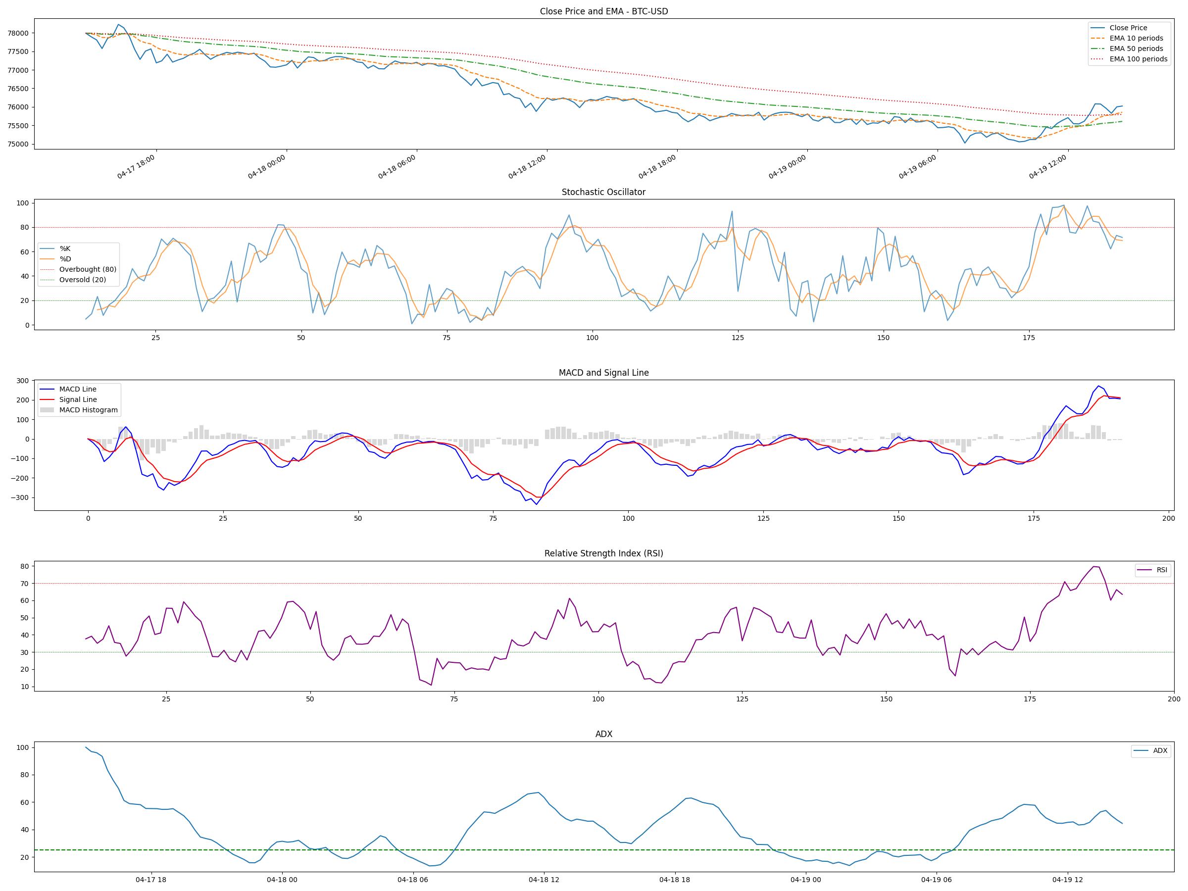
Task: Click the MACD Line legend entry
Action: [x=77, y=390]
